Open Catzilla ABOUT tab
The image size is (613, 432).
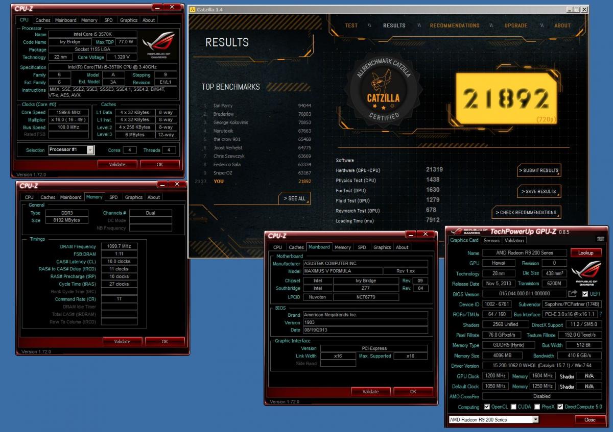pos(562,26)
